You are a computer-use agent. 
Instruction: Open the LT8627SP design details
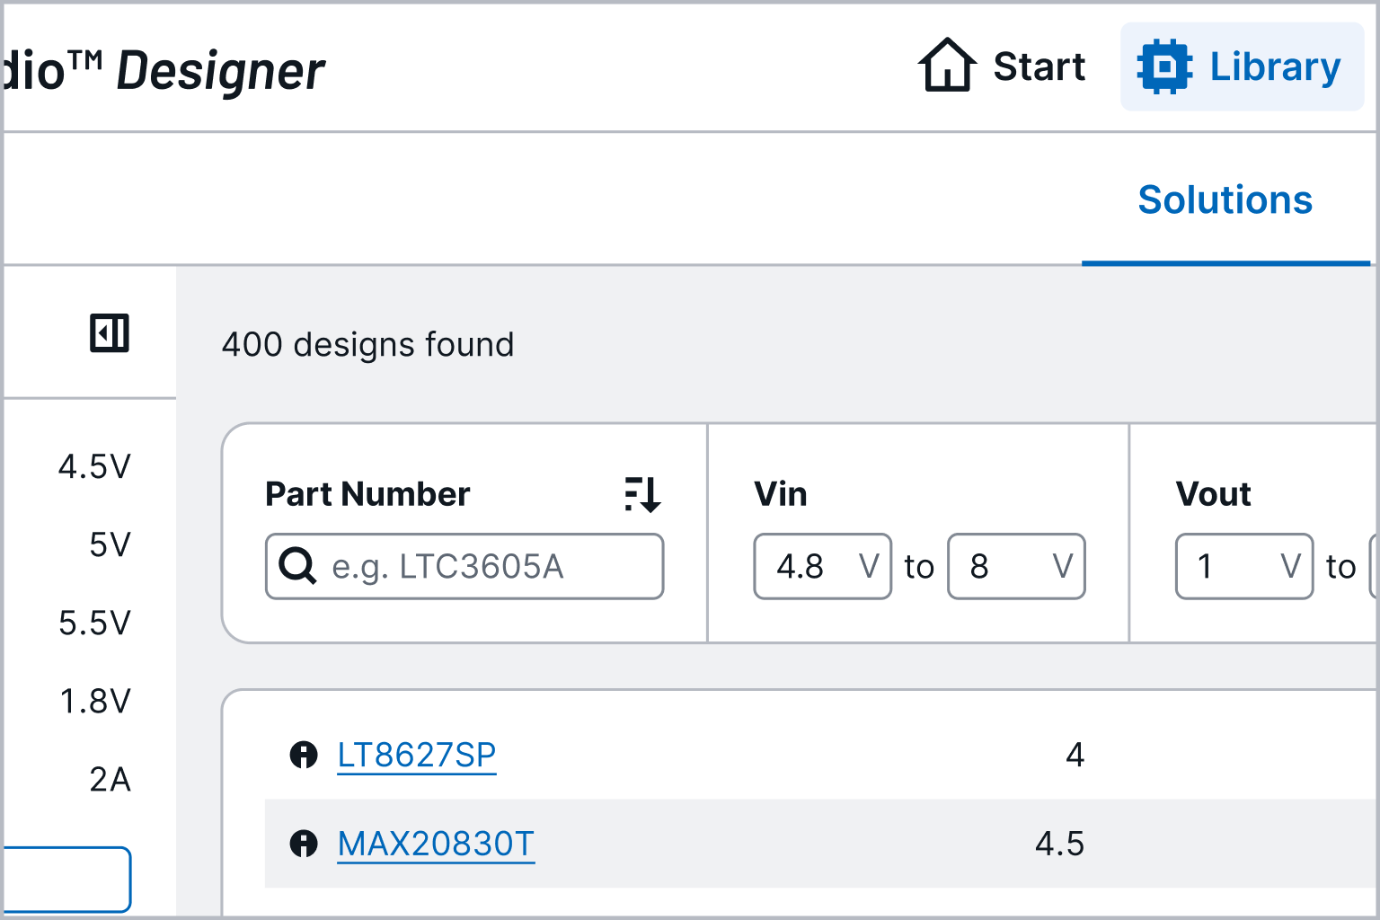tap(416, 755)
